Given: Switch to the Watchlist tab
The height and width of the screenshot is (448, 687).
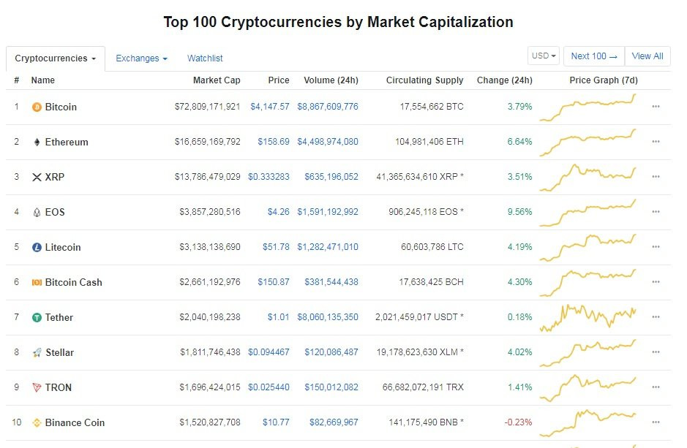Looking at the screenshot, I should coord(205,58).
